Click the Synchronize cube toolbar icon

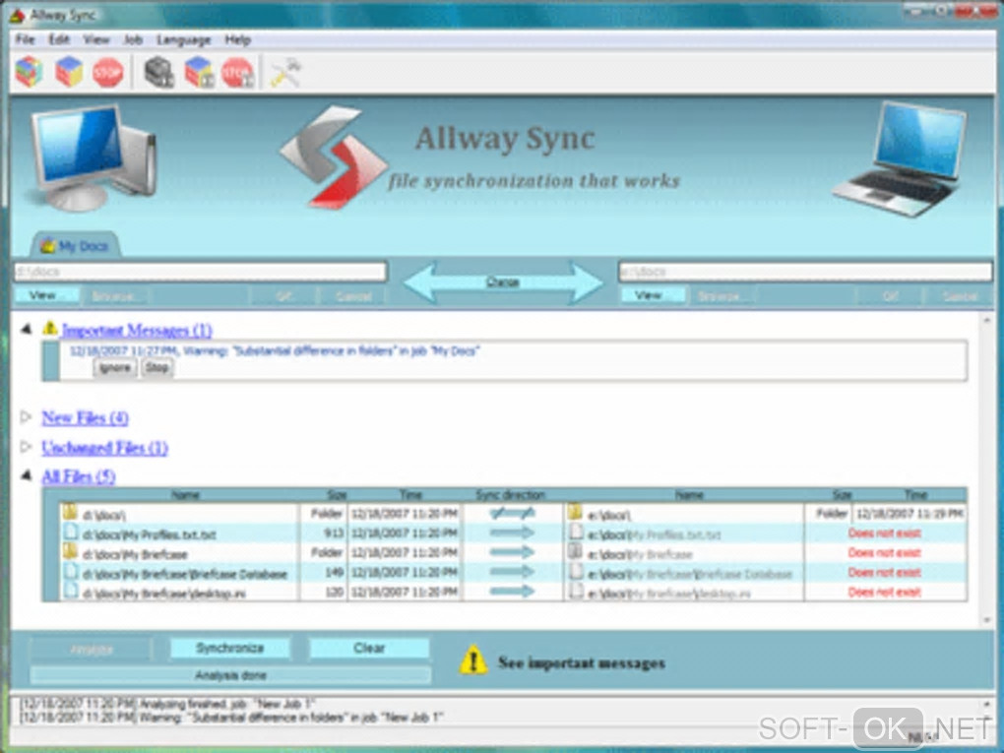[x=69, y=72]
